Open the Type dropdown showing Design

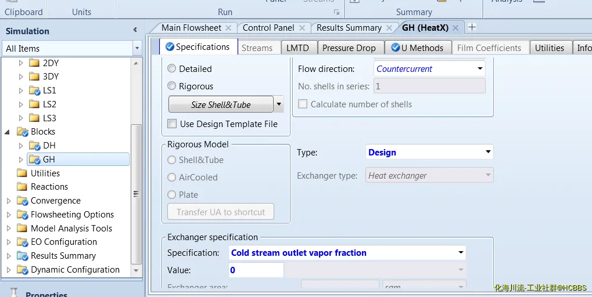(x=487, y=153)
